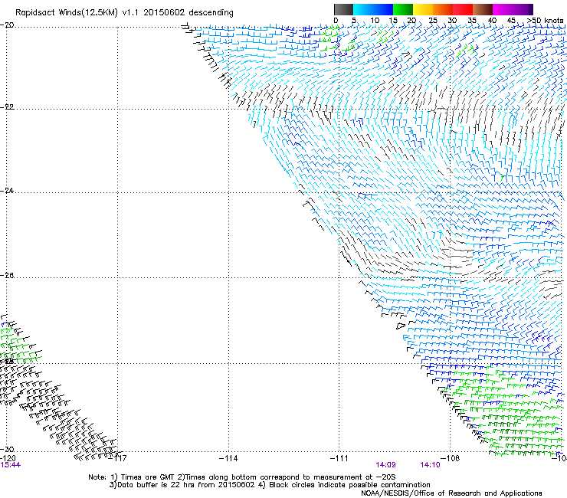Image resolution: width=567 pixels, height=498 pixels.
Task: Click the legend label '25'
Action: pyautogui.click(x=433, y=21)
